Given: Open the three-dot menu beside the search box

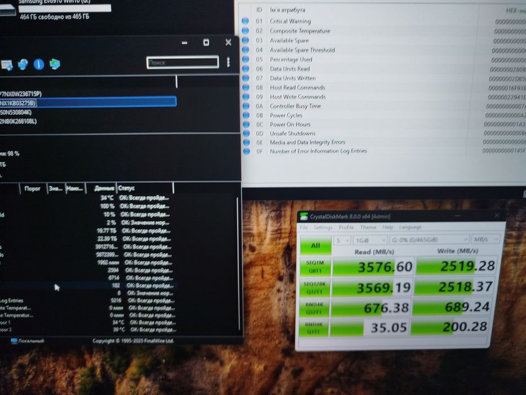Looking at the screenshot, I should [x=228, y=62].
